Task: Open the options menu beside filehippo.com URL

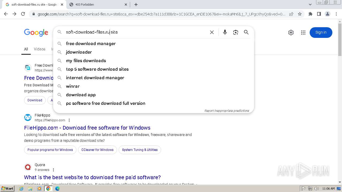Action: [x=69, y=120]
